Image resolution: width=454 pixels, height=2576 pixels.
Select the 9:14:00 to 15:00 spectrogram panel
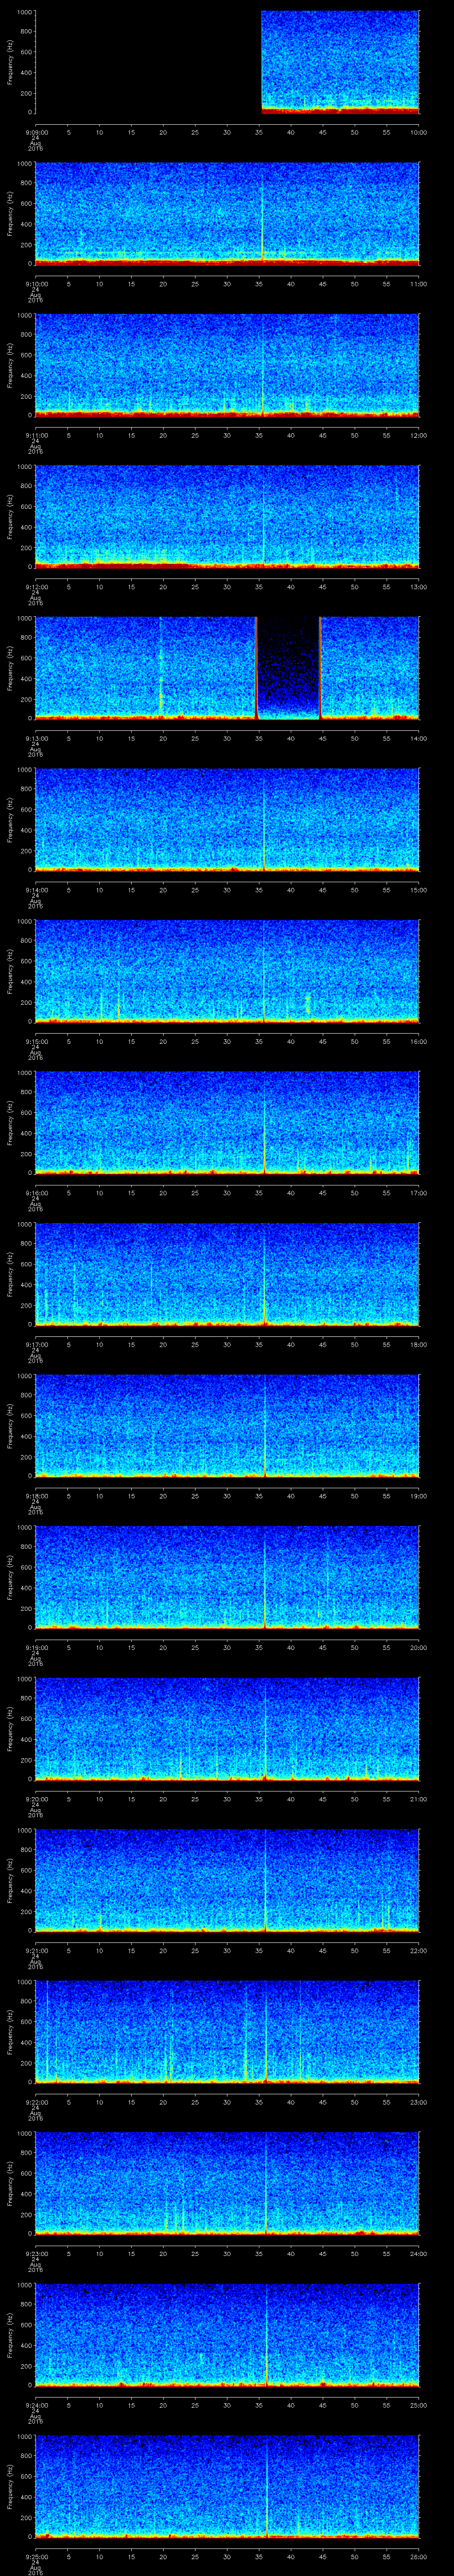tap(227, 819)
